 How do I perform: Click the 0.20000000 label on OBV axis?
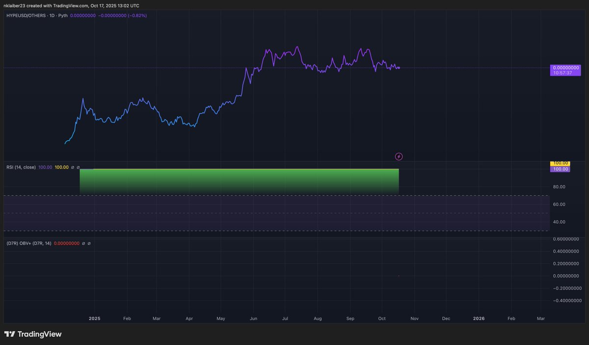[565, 264]
